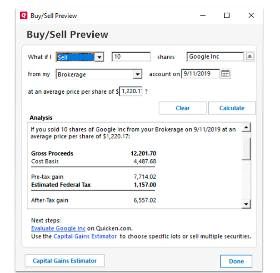
Task: Open the calendar date picker icon
Action: point(226,74)
